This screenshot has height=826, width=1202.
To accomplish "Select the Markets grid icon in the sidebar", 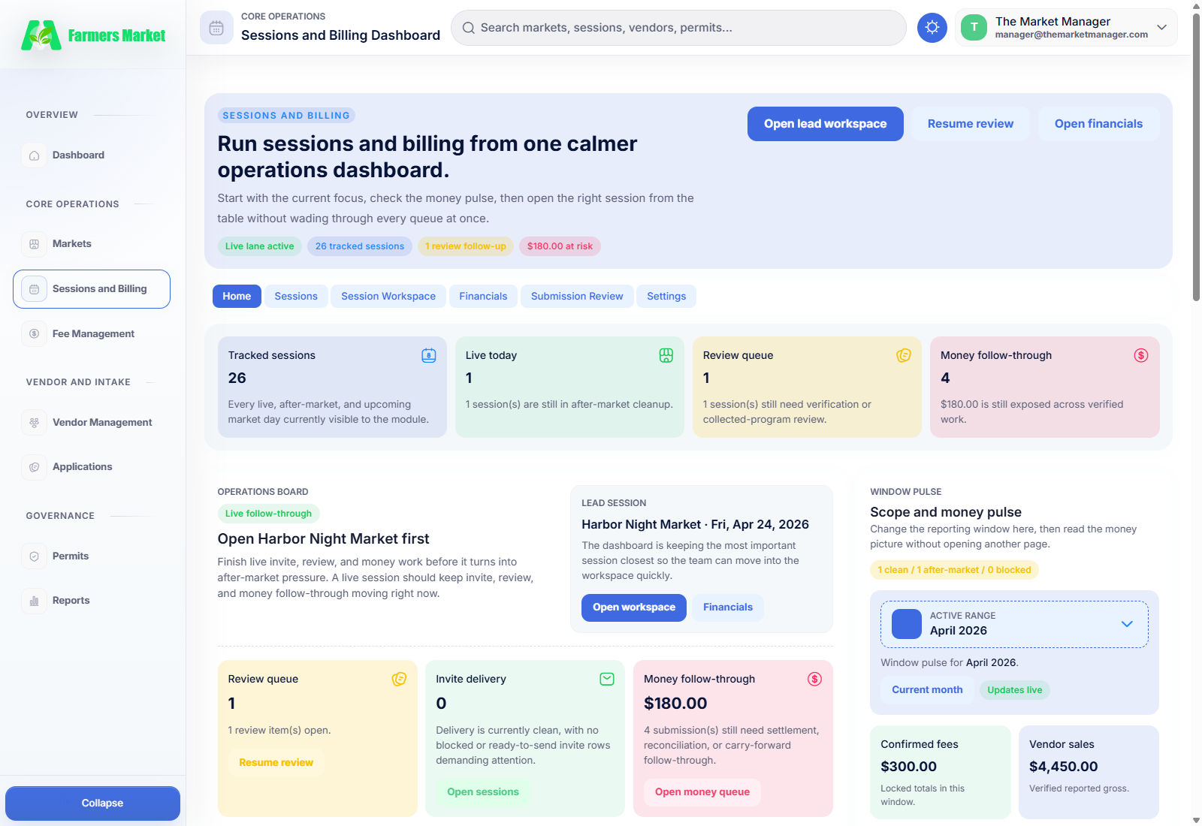I will tap(34, 243).
